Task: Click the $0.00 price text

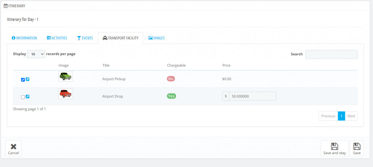Action: [x=227, y=79]
